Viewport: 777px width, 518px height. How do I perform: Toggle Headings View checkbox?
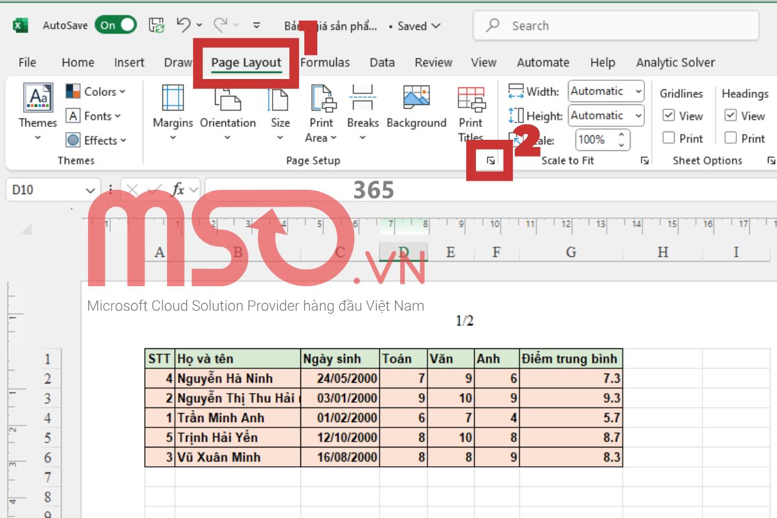click(x=731, y=116)
